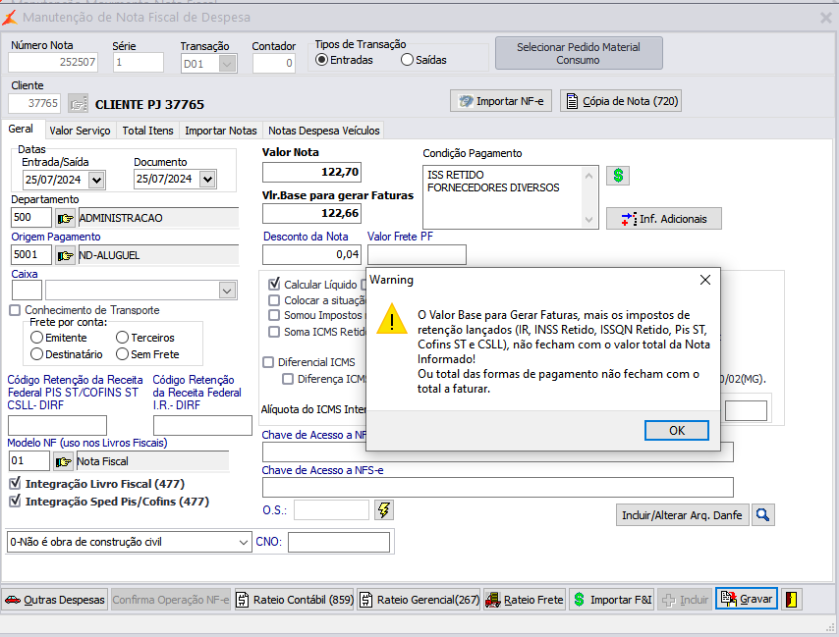Click the green dollar payment condition icon
839x637 pixels.
pyautogui.click(x=618, y=176)
